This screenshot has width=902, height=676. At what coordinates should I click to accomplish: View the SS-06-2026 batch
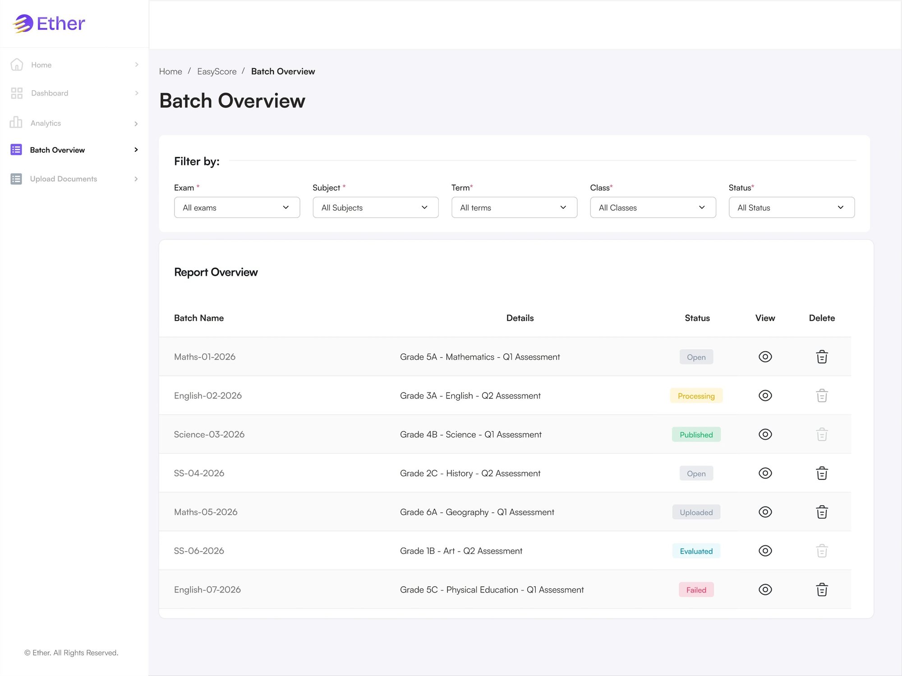tap(765, 551)
